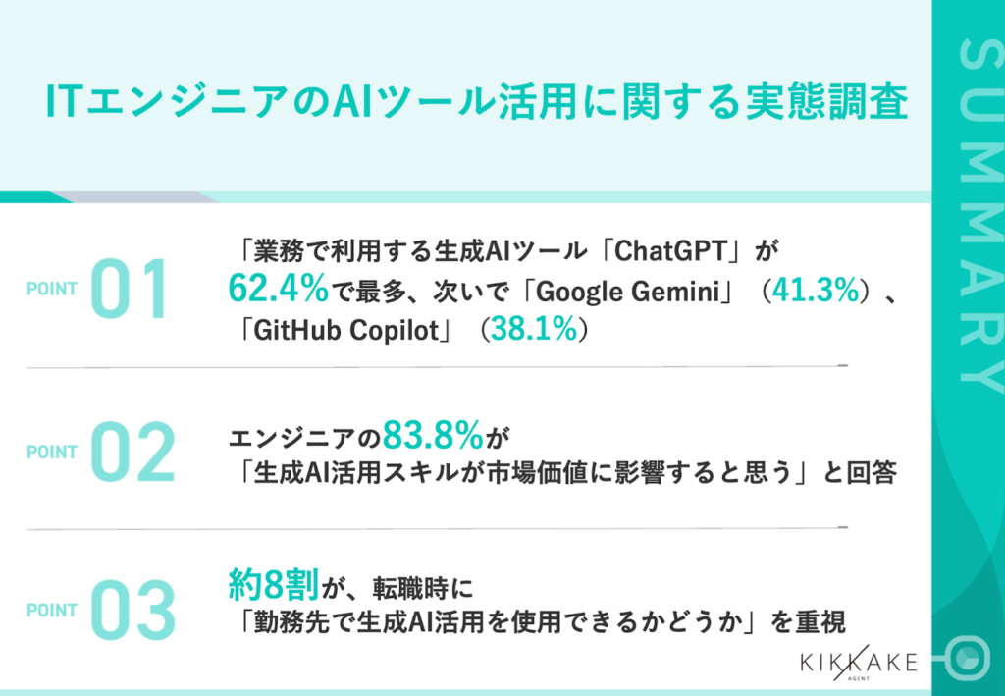1005x696 pixels.
Task: Click the "POINT" label beside 01
Action: 52,289
